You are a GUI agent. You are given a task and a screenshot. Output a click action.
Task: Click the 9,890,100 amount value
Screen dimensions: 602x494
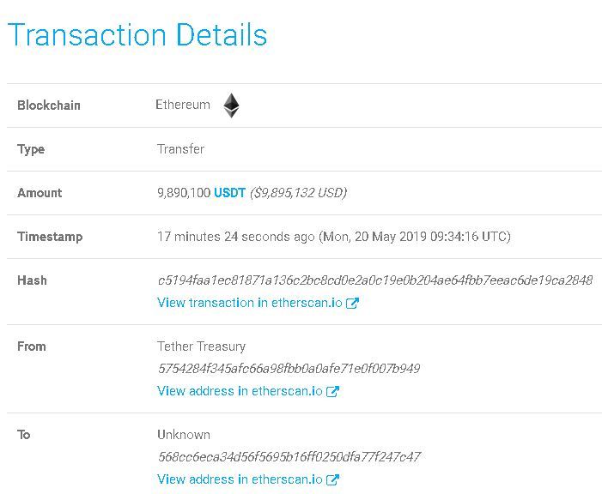184,193
